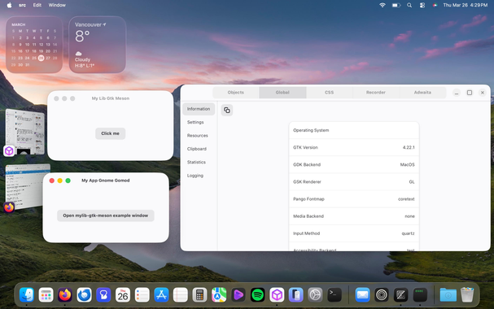The height and width of the screenshot is (309, 494).
Task: Switch to the CSS tab
Action: pyautogui.click(x=330, y=93)
